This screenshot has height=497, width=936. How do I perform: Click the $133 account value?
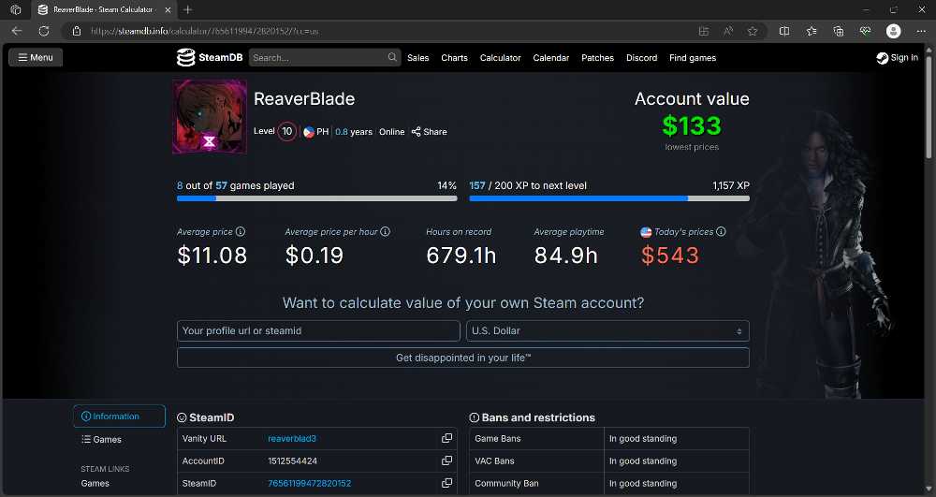coord(692,125)
